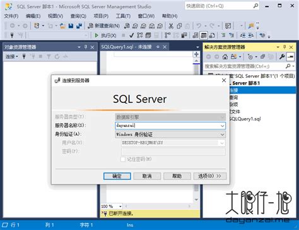
Task: Select SQLQuery1.sql in Solution Explorer tree
Action: click(245, 119)
